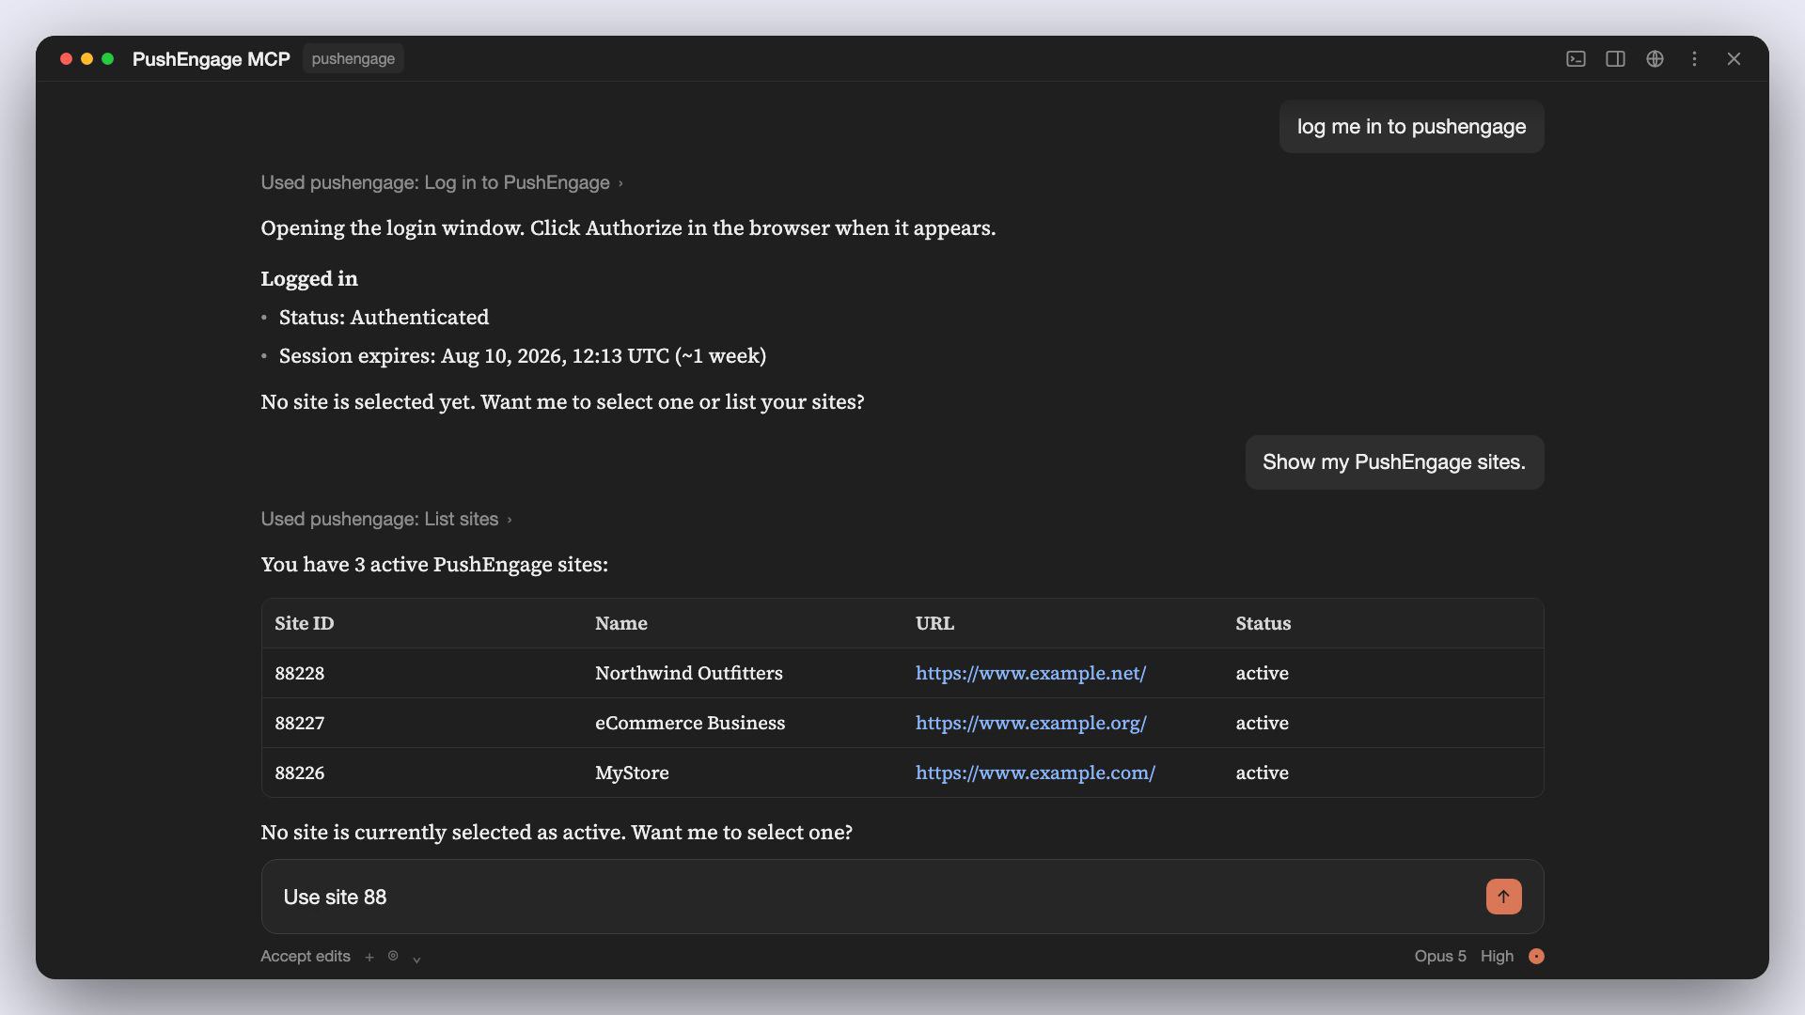Click the active status in MyStore row

(x=1262, y=773)
